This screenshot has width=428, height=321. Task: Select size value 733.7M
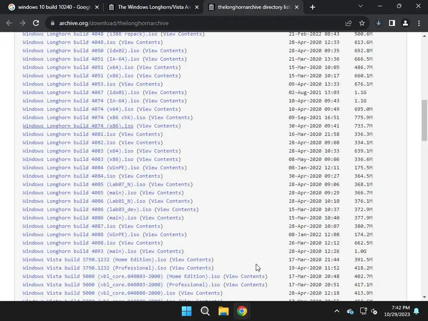coord(363,126)
